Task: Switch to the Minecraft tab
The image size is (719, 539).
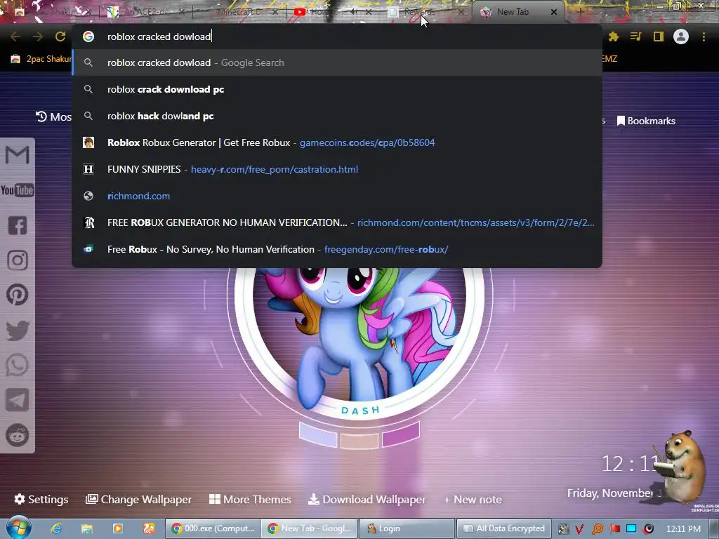Action: point(239,12)
